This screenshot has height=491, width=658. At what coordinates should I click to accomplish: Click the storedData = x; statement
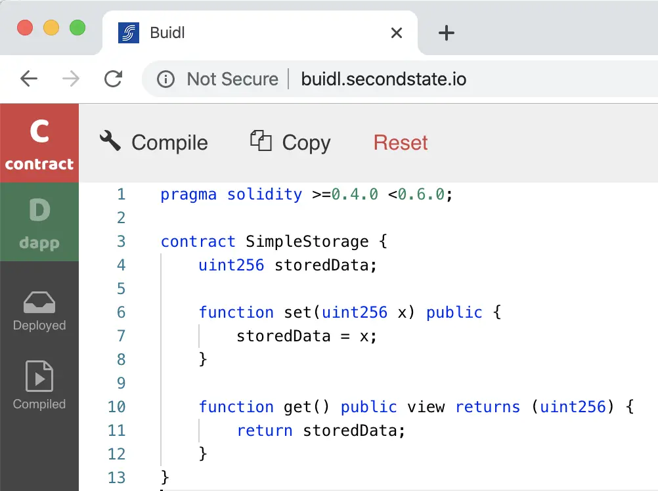[307, 336]
